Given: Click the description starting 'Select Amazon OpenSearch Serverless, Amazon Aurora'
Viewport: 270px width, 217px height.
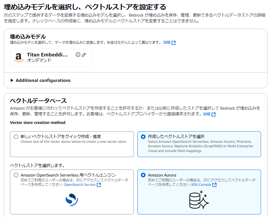Looking at the screenshot, I should coord(200,146).
